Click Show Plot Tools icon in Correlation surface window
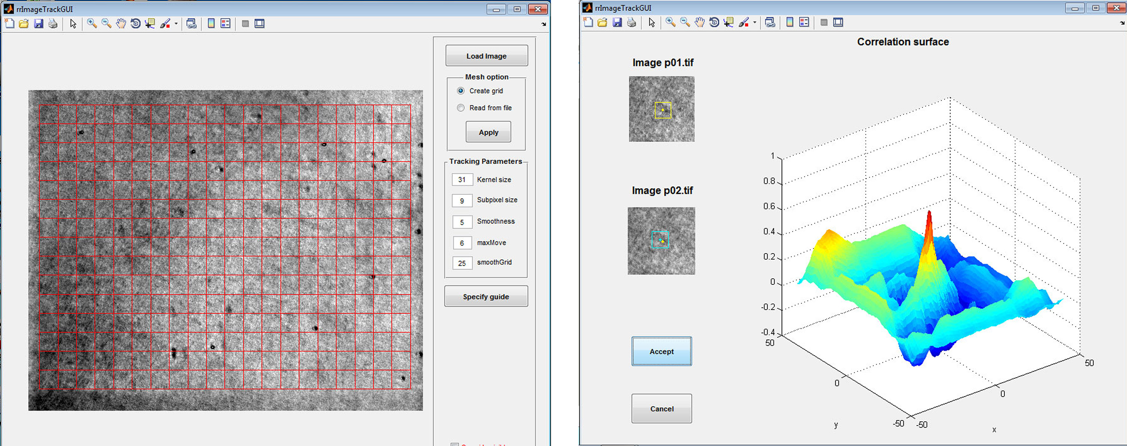This screenshot has width=1127, height=446. [x=838, y=22]
